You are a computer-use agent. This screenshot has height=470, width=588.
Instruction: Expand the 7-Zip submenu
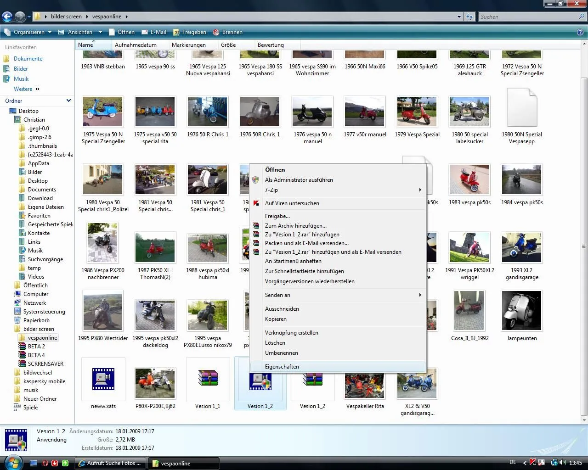419,190
